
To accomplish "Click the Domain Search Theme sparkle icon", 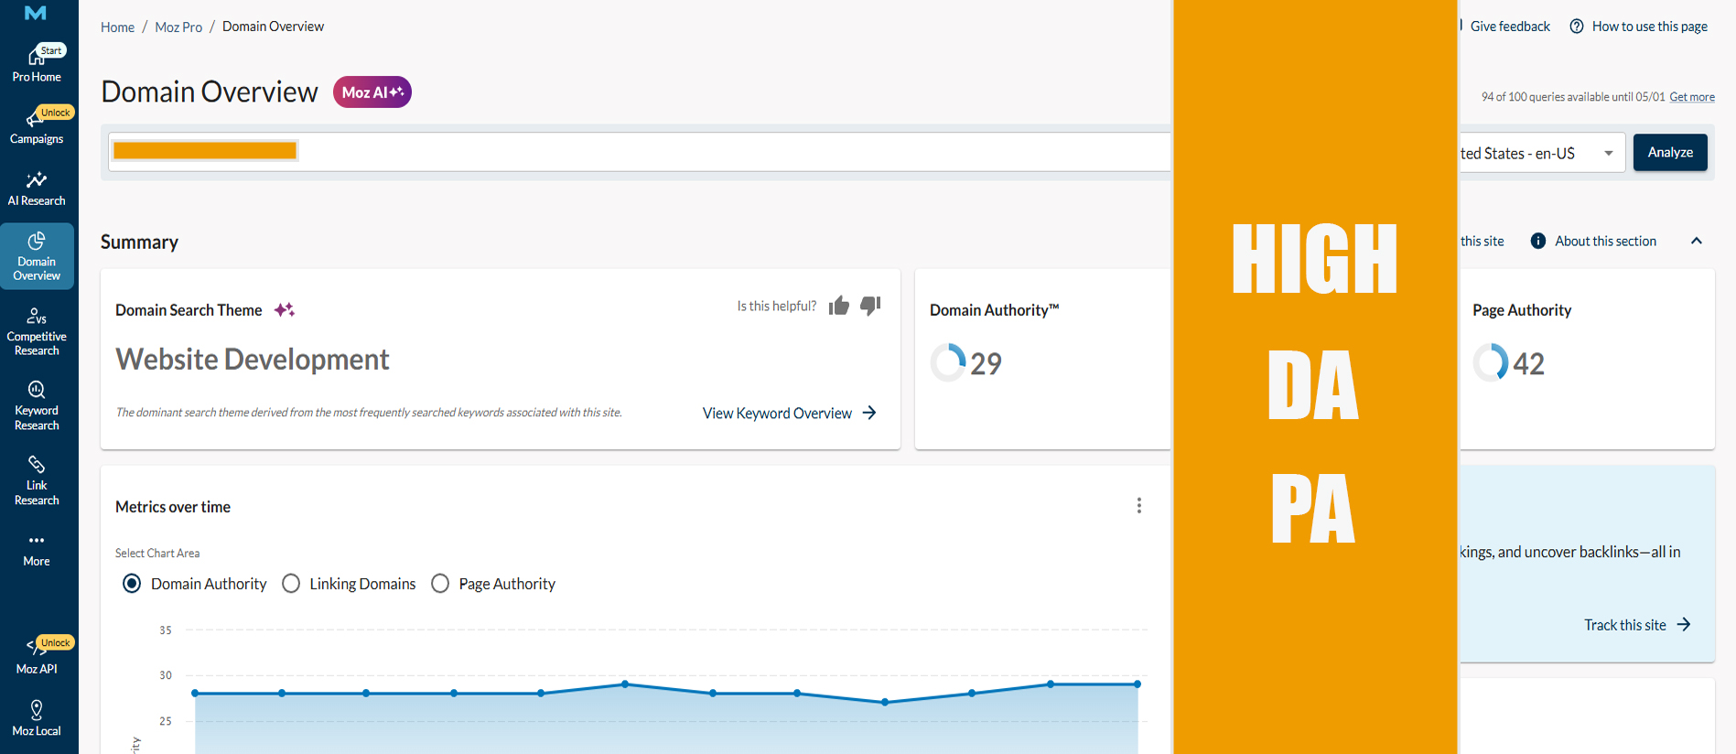I will 285,310.
